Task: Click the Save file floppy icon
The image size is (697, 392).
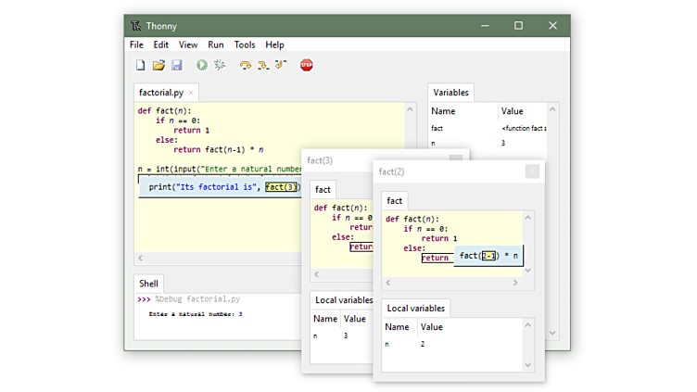Action: click(x=176, y=66)
